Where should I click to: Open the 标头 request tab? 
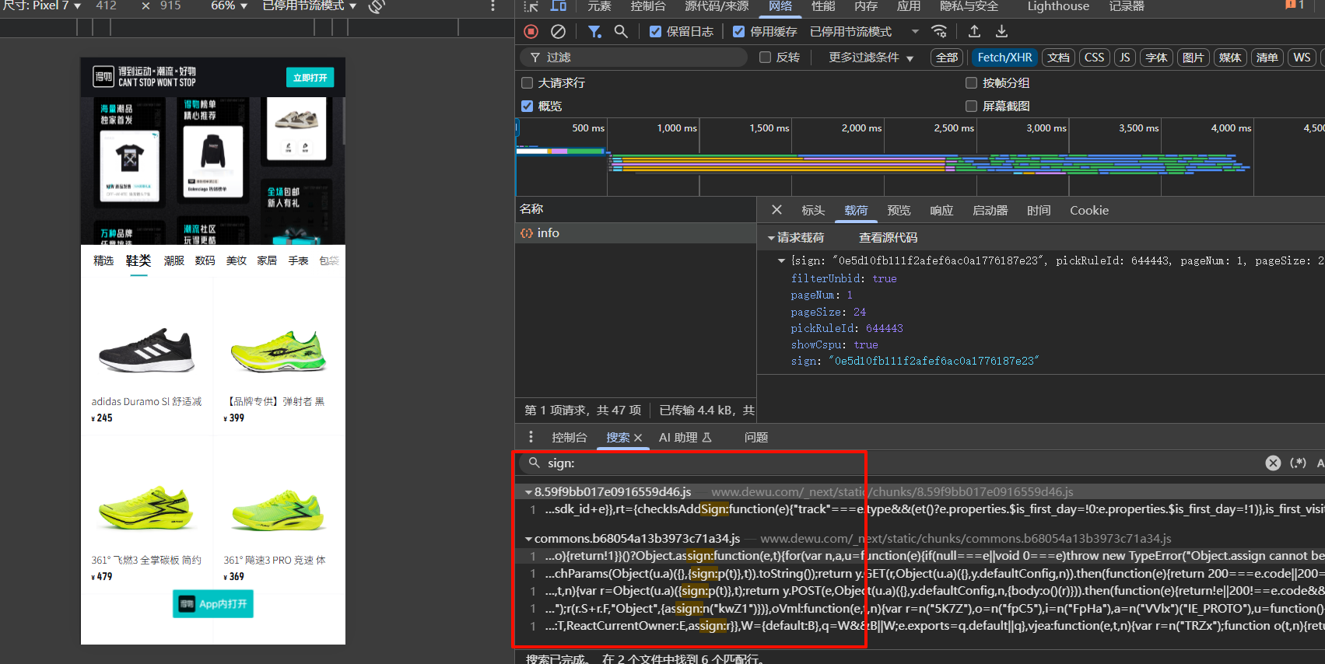813,211
